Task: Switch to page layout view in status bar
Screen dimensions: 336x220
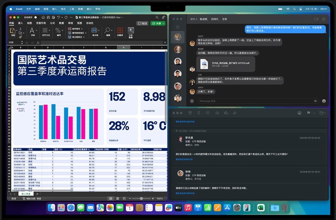Action: click(117, 199)
